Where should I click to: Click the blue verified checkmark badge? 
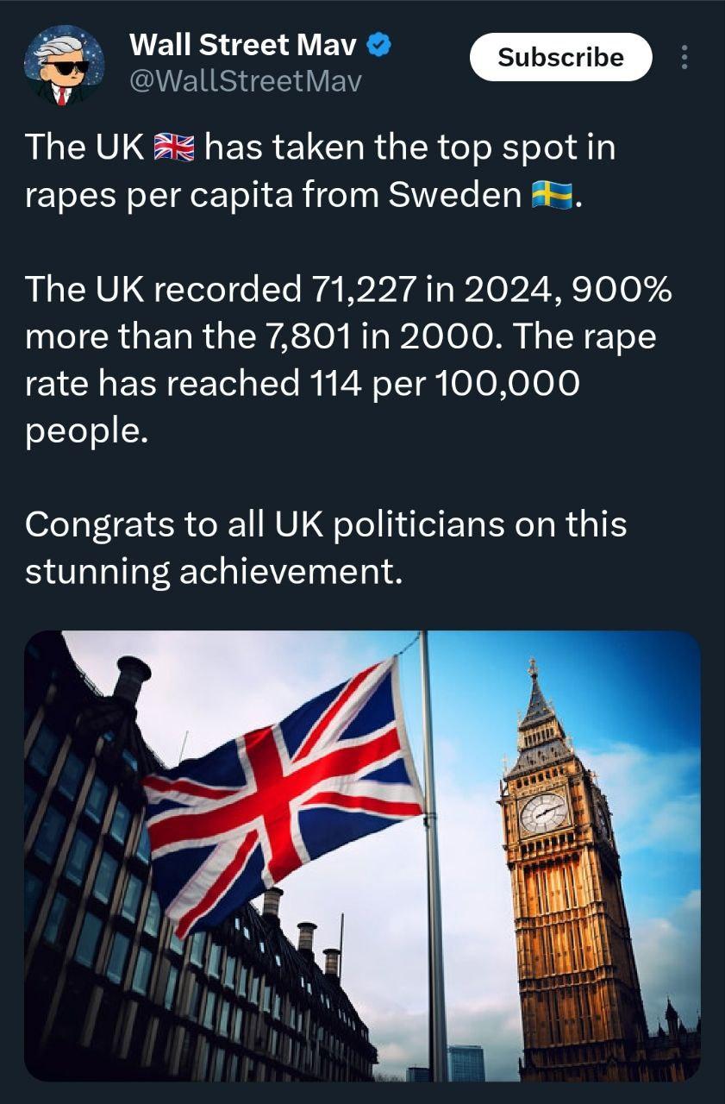tap(378, 43)
